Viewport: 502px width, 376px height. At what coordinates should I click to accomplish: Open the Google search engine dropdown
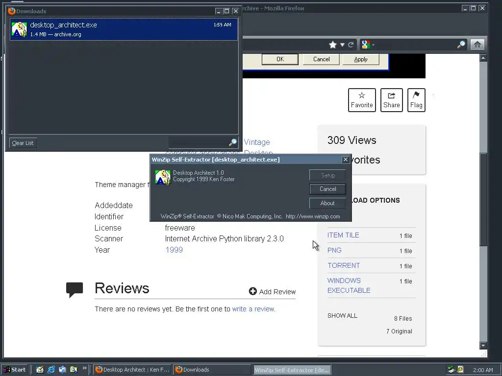[368, 45]
